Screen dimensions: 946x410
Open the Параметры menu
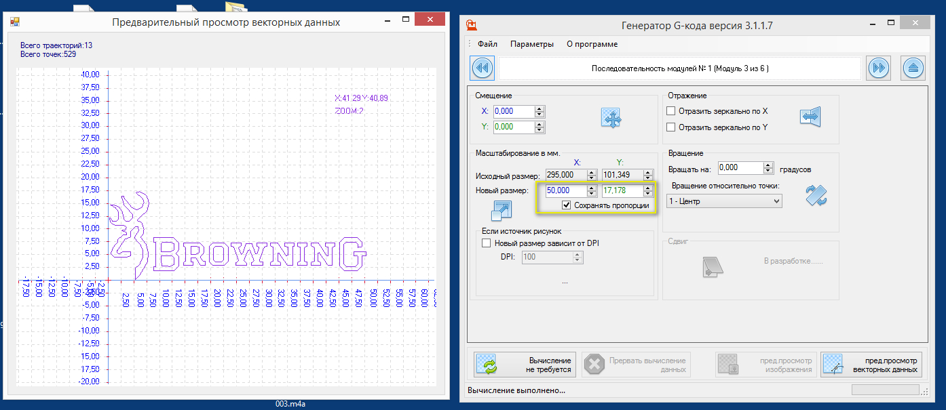pyautogui.click(x=532, y=44)
